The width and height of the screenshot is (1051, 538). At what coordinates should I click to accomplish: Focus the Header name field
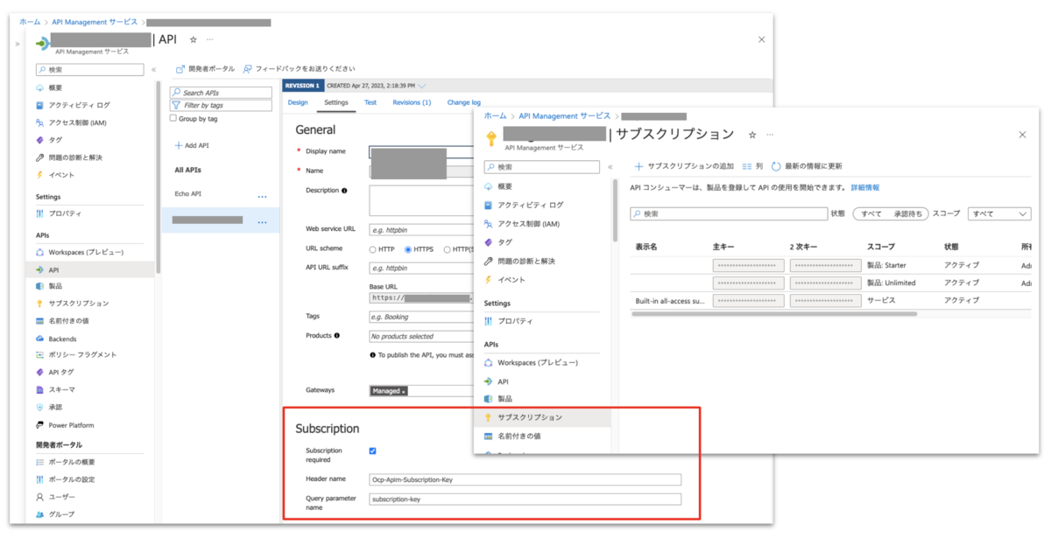coord(525,479)
